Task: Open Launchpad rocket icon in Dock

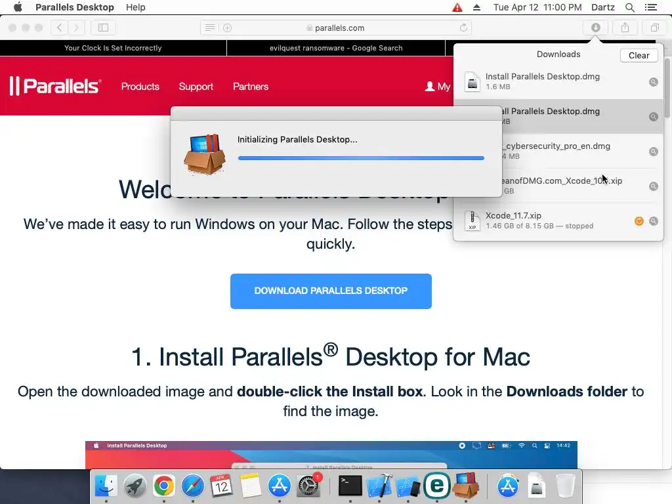Action: pyautogui.click(x=135, y=486)
